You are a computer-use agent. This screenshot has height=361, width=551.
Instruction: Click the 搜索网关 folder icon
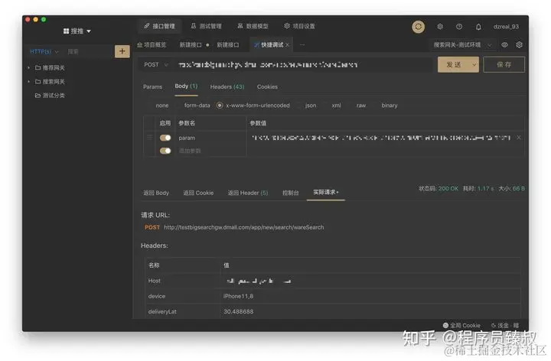click(x=38, y=82)
